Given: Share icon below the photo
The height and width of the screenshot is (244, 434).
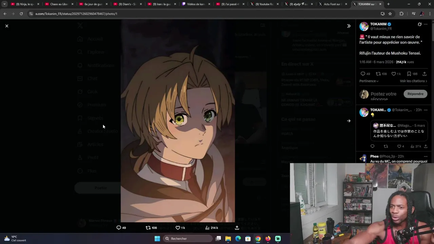Looking at the screenshot, I should point(237,228).
